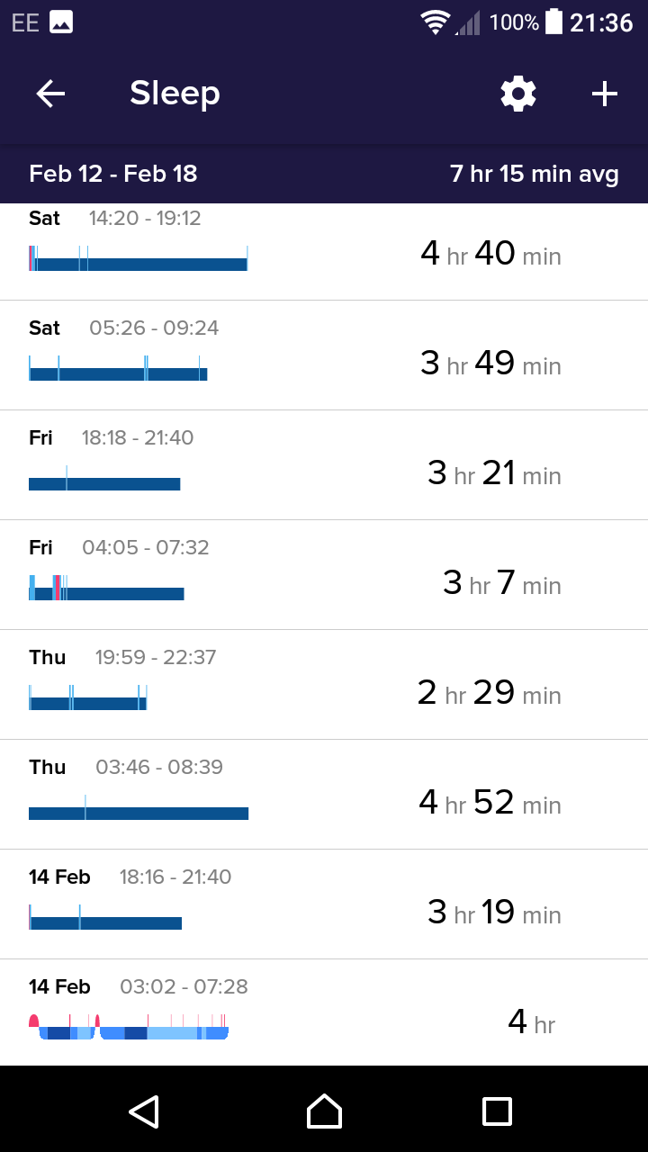Open 14 Feb 18:16 - 21:40 sleep log

324,904
